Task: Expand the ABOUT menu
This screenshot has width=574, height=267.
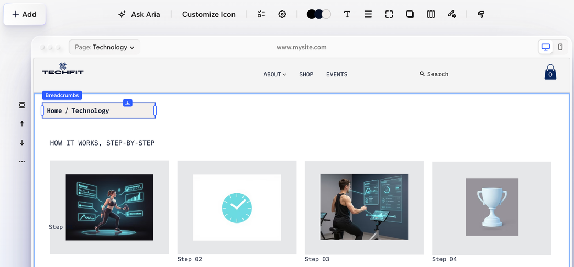Action: tap(275, 74)
